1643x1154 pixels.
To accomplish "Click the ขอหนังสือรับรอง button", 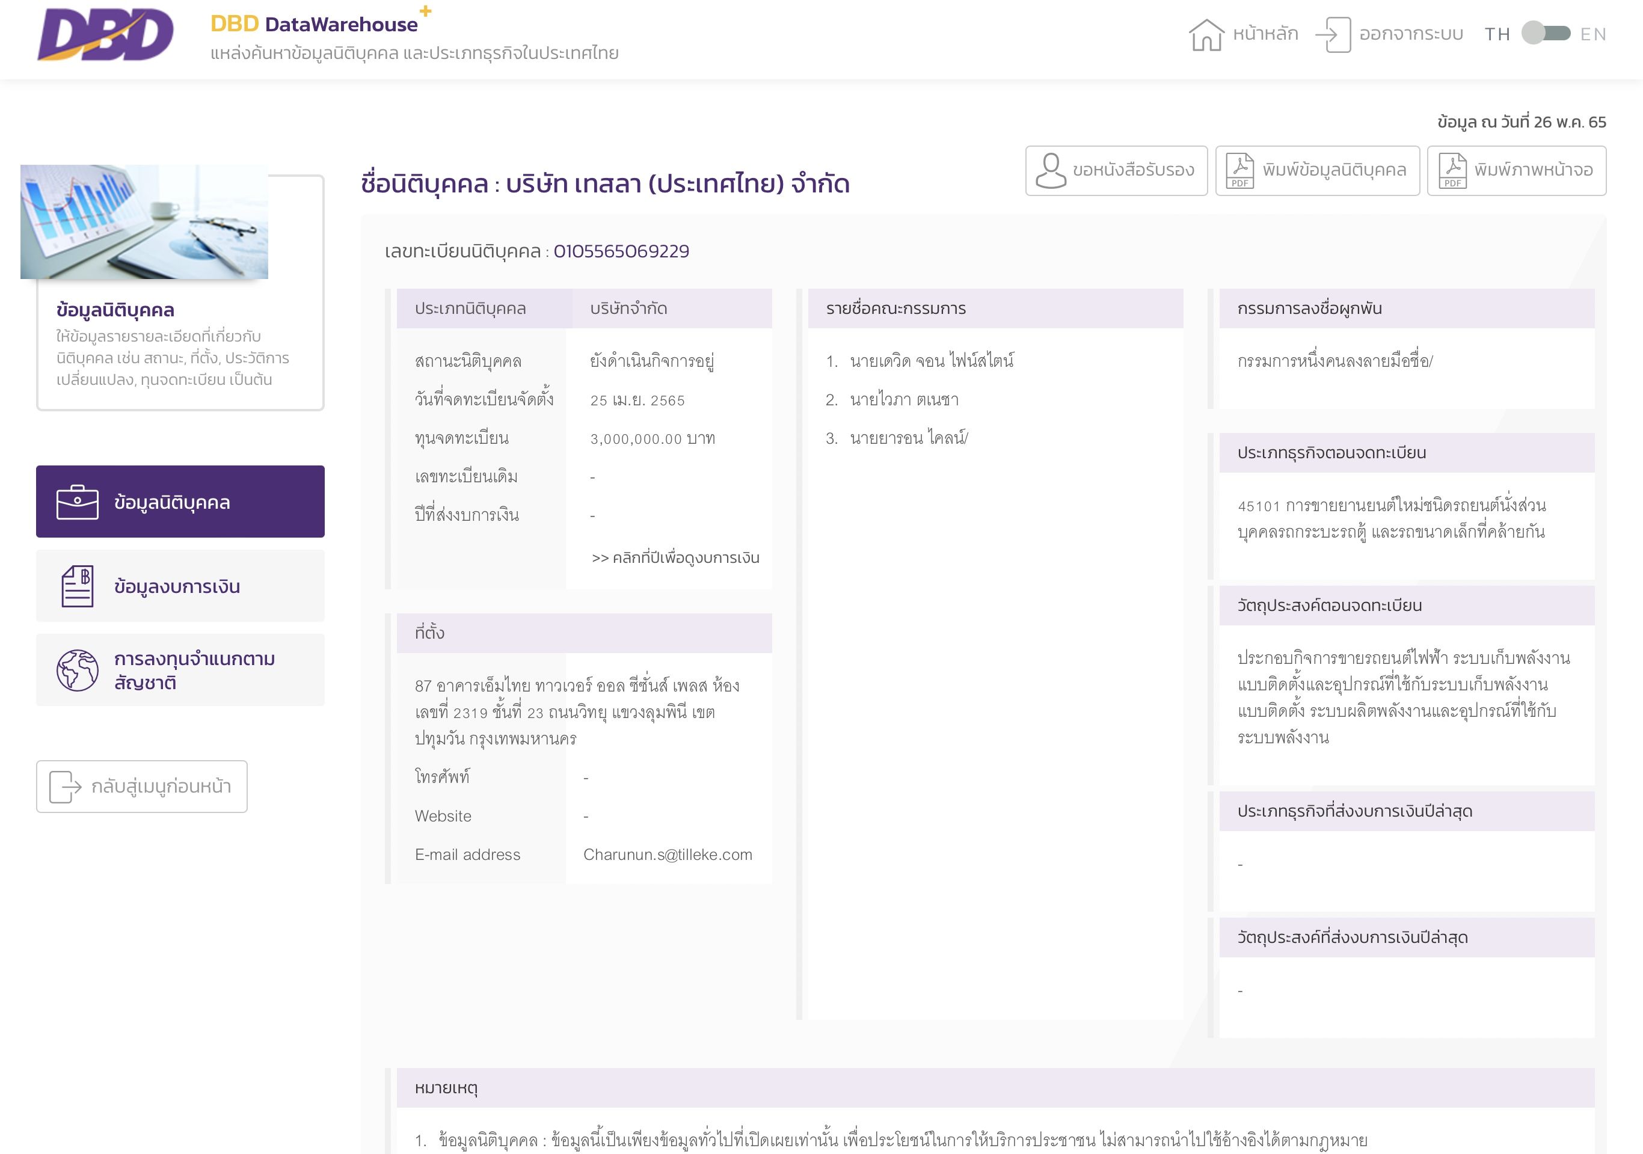I will click(x=1116, y=170).
